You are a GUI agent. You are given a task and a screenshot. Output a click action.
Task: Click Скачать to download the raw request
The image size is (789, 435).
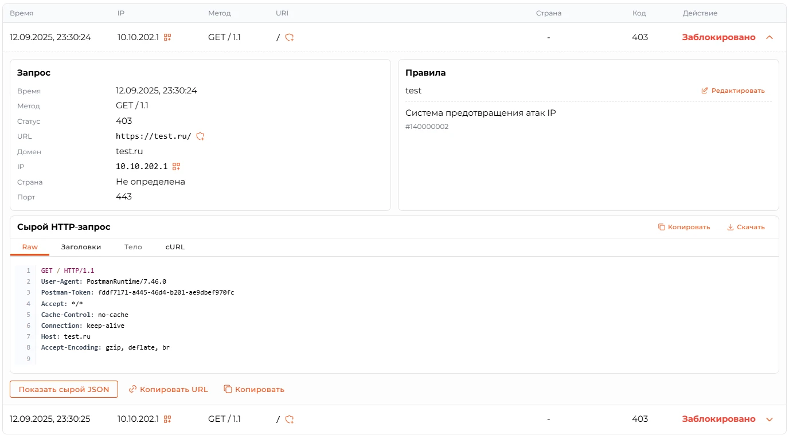(x=746, y=227)
